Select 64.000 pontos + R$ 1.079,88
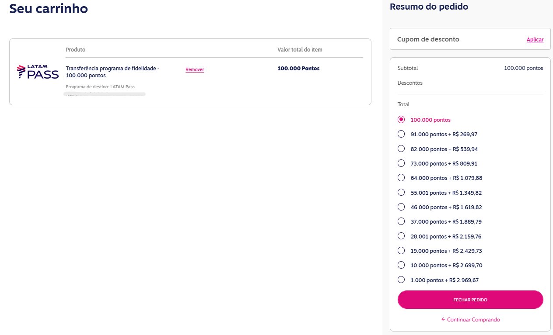The image size is (553, 335). (401, 178)
